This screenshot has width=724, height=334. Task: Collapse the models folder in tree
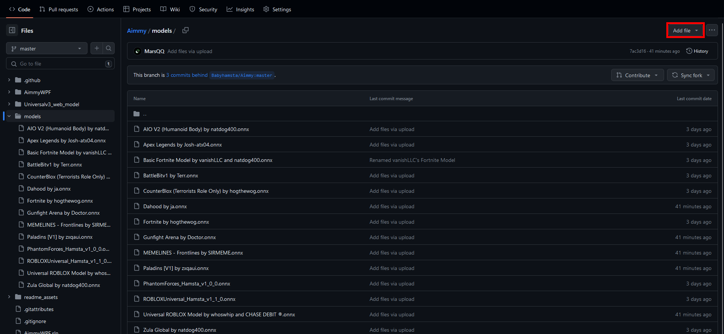9,116
